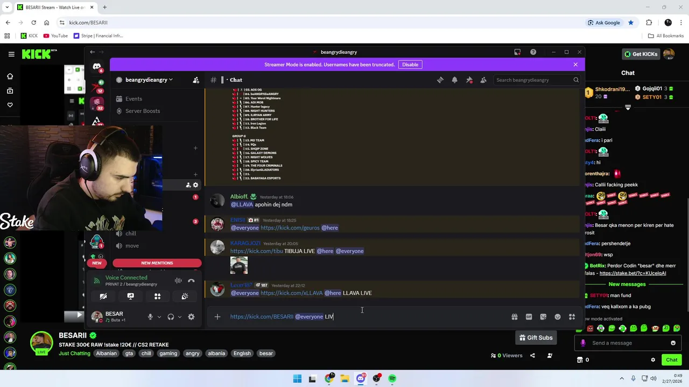Open Windows Start menu
This screenshot has width=689, height=387.
point(297,379)
